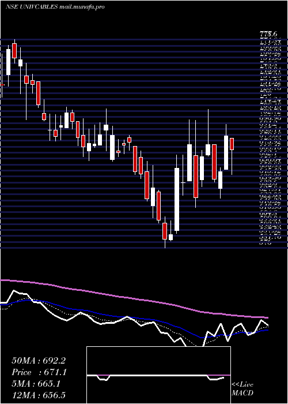Click the last red candlestick on the right
Viewport: 288px width, 404px height.
232,144
